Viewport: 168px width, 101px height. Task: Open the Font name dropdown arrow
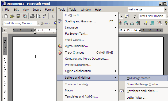pyautogui.click(x=167, y=16)
